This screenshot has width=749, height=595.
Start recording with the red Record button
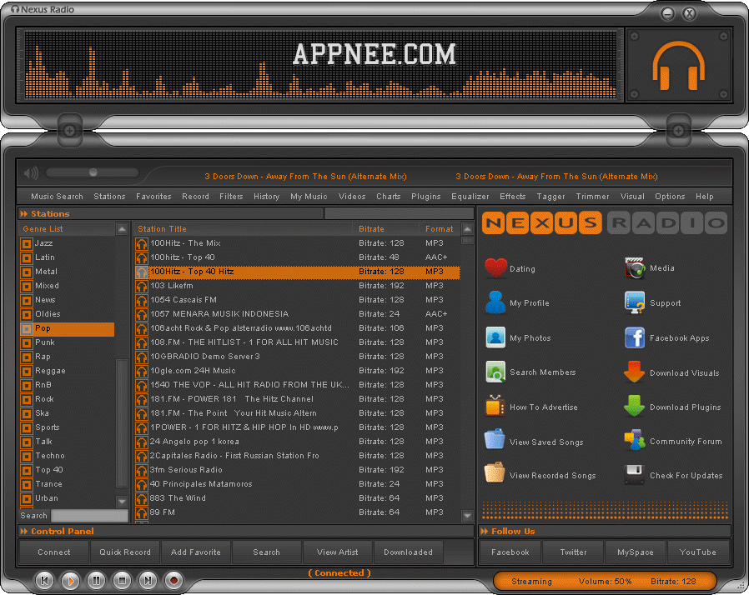point(173,580)
